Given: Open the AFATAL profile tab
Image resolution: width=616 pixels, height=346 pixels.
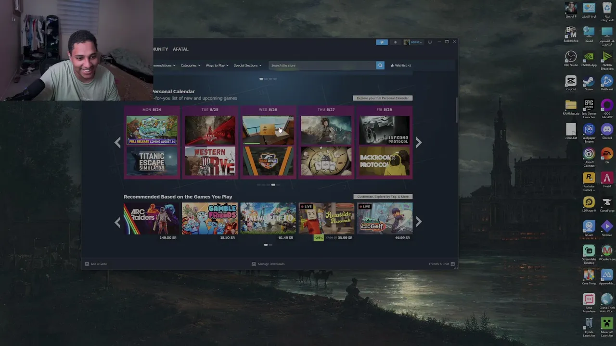Looking at the screenshot, I should (180, 49).
